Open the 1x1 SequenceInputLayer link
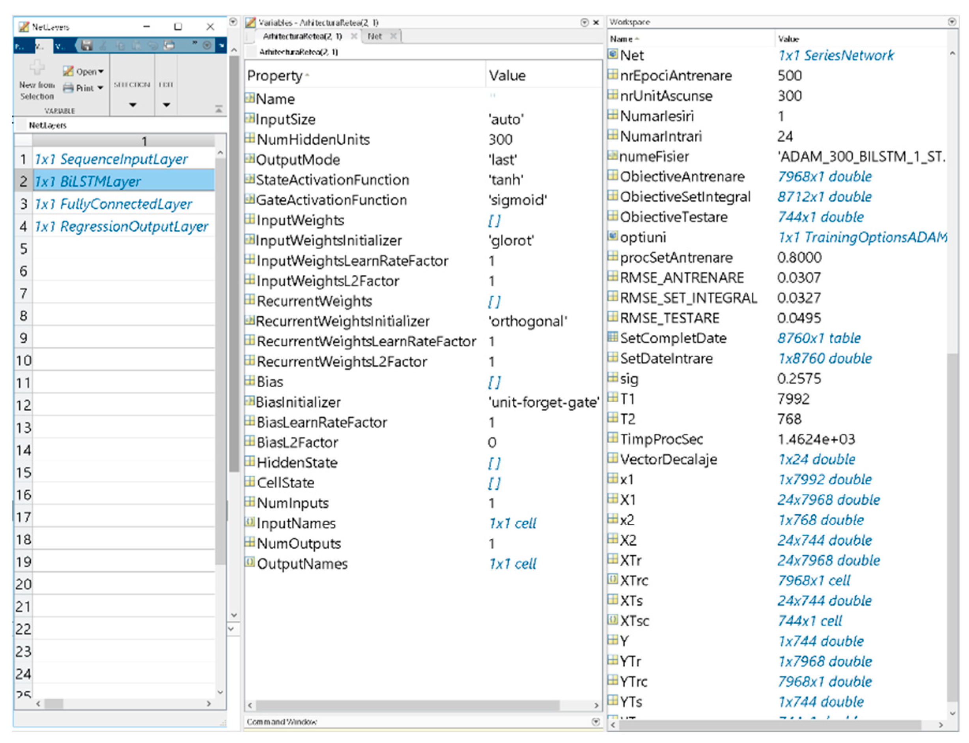The image size is (969, 743). 111,159
